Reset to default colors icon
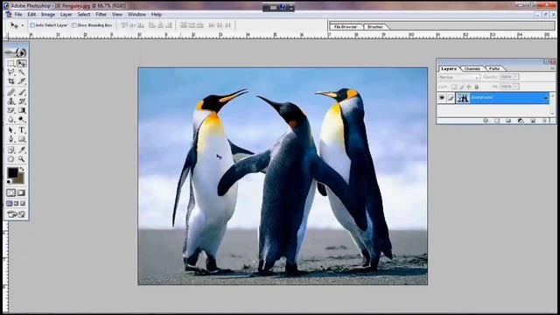This screenshot has width=560, height=315. click(x=9, y=182)
